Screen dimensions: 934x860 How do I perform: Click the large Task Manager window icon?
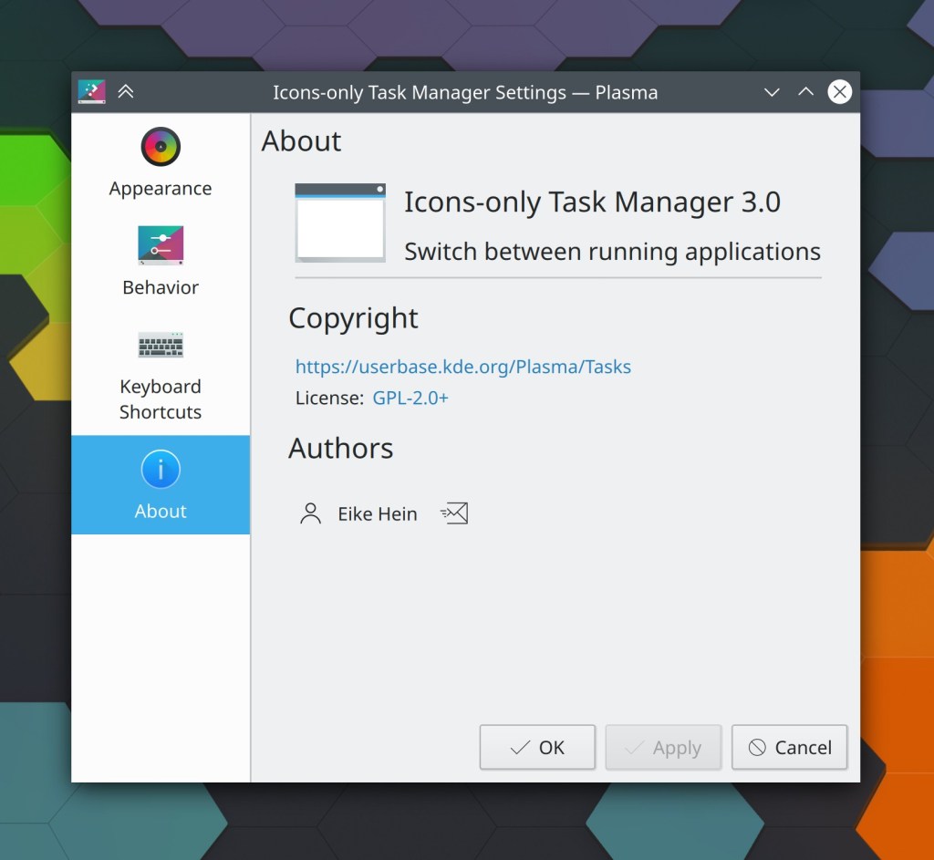[340, 223]
